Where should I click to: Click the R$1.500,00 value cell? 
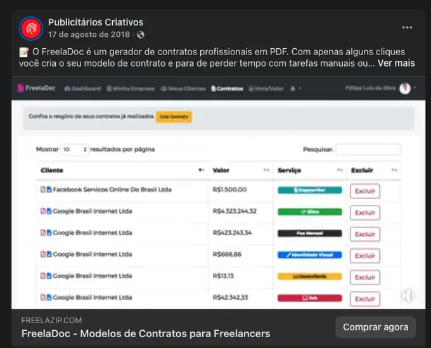pyautogui.click(x=230, y=190)
